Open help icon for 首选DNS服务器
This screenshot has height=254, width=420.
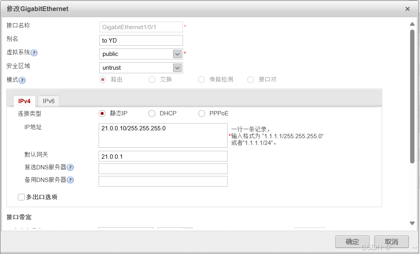[x=70, y=167]
